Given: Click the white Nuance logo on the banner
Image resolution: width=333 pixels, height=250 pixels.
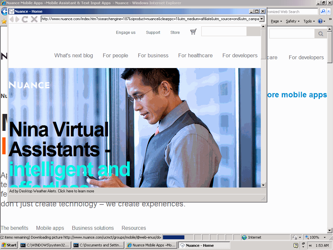Looking at the screenshot, I should (x=29, y=85).
